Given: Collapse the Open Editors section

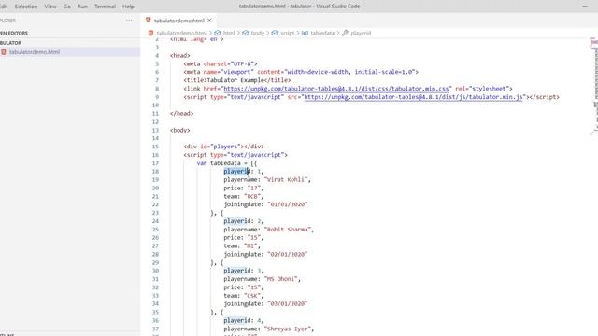Looking at the screenshot, I should (x=14, y=34).
